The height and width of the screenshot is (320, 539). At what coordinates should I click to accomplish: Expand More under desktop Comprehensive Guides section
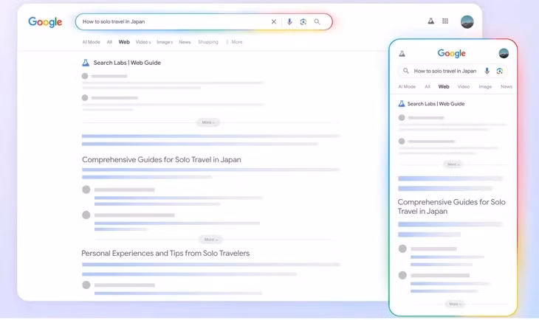(x=210, y=240)
